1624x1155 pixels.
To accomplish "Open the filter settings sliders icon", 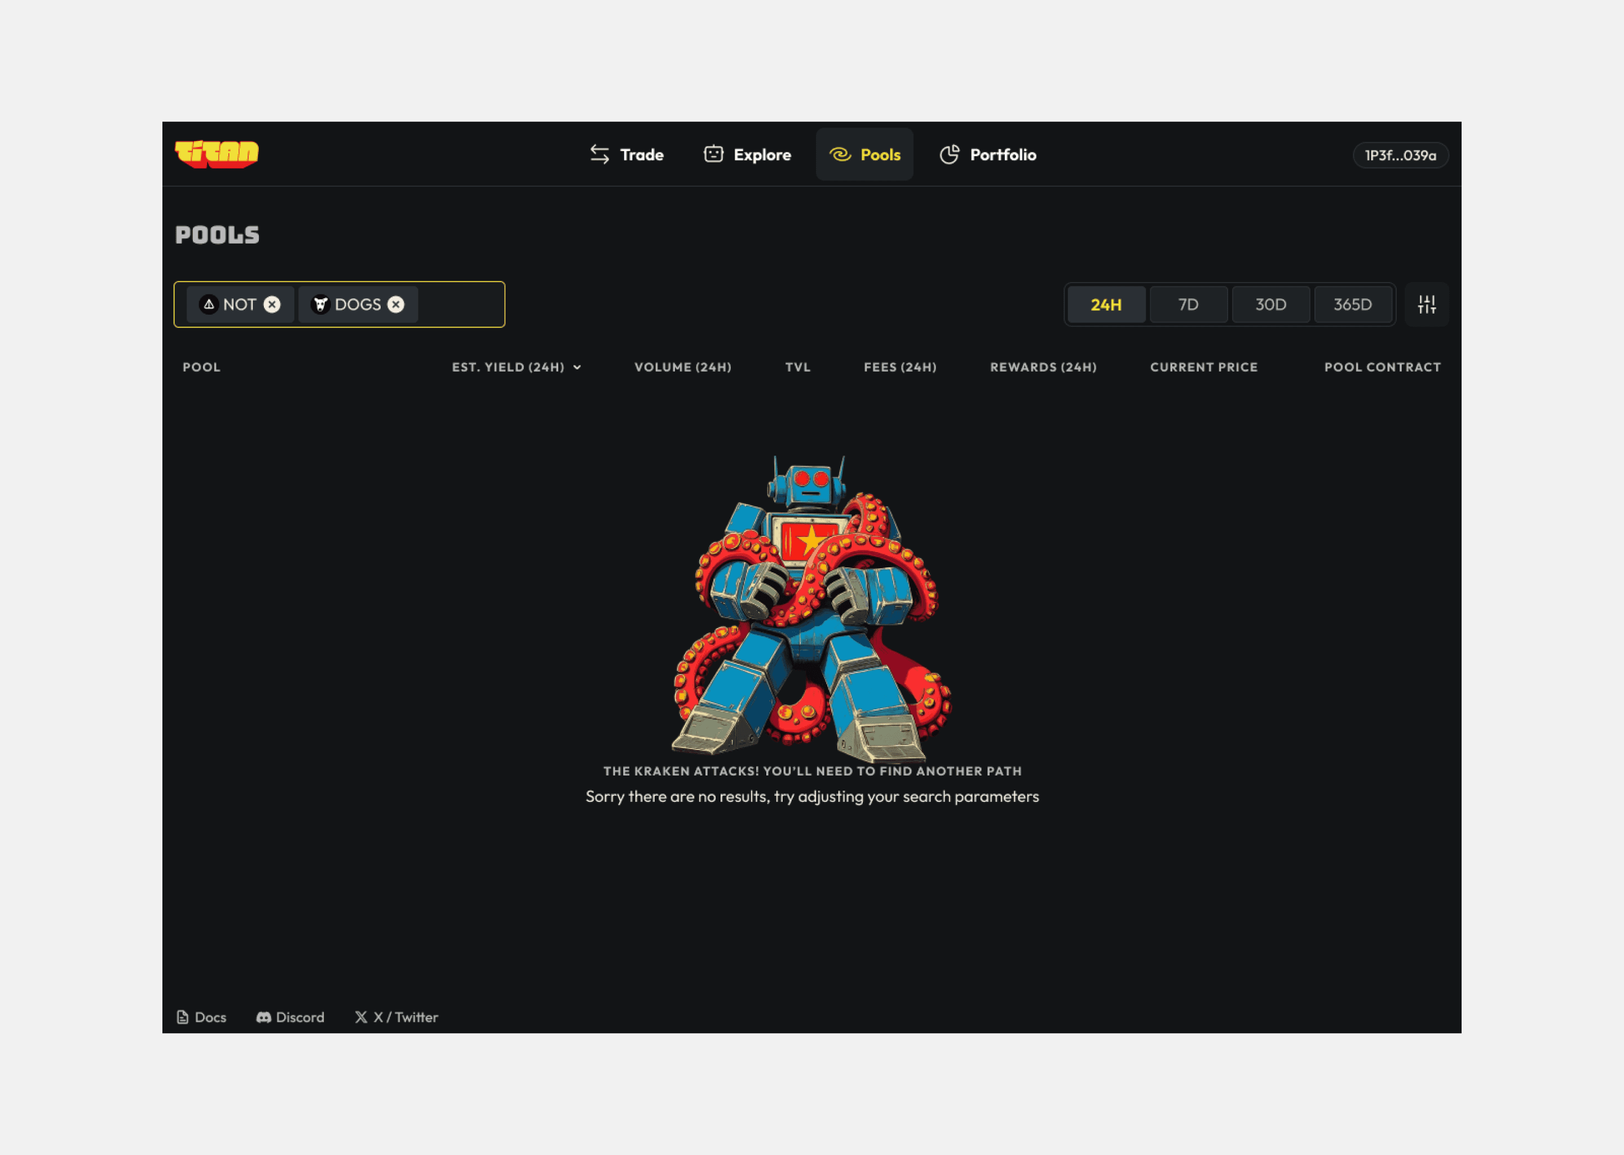I will click(x=1426, y=305).
